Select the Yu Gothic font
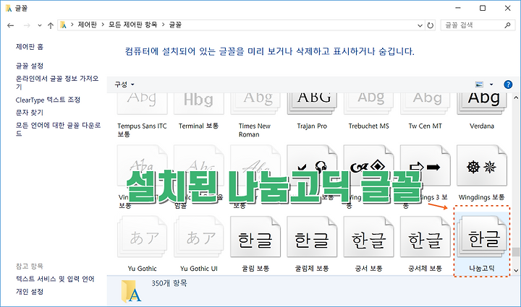The image size is (521, 307). click(x=143, y=244)
